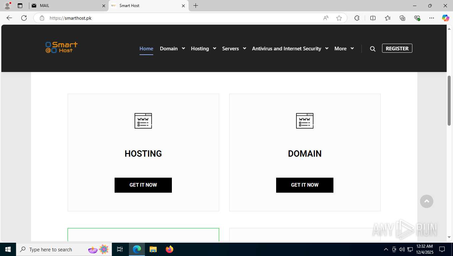Image resolution: width=453 pixels, height=256 pixels.
Task: Go to the Home nav item
Action: [146, 49]
